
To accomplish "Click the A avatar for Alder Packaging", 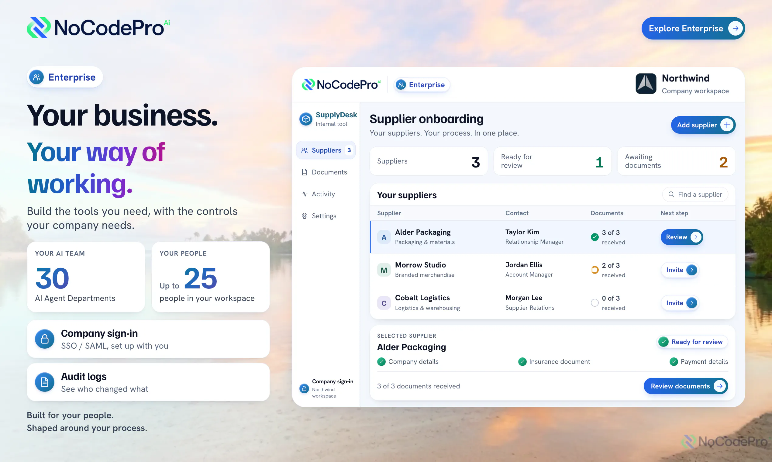I will coord(384,237).
